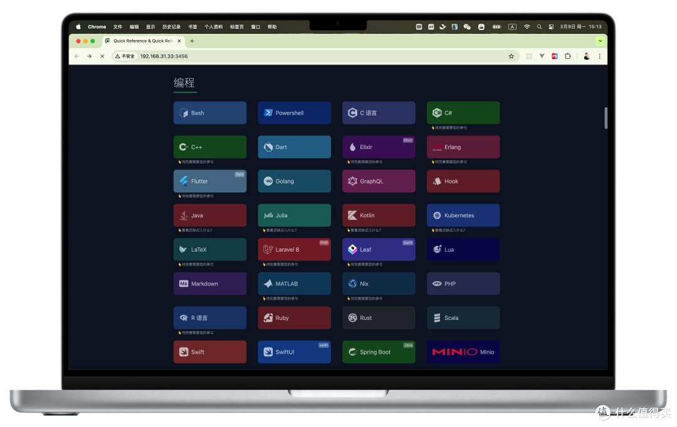Click the LaTeX card icon

coord(184,249)
